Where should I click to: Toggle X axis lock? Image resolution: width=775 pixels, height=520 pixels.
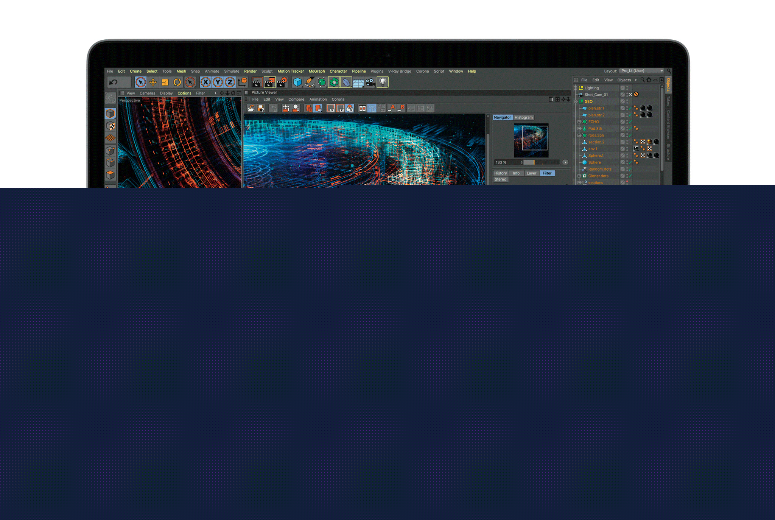pos(205,82)
